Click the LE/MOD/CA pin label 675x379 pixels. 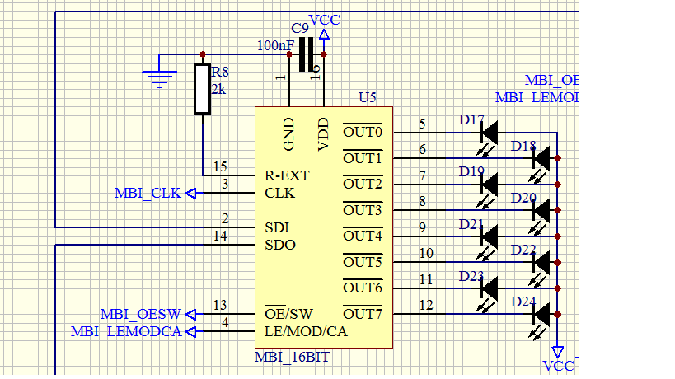pyautogui.click(x=306, y=331)
